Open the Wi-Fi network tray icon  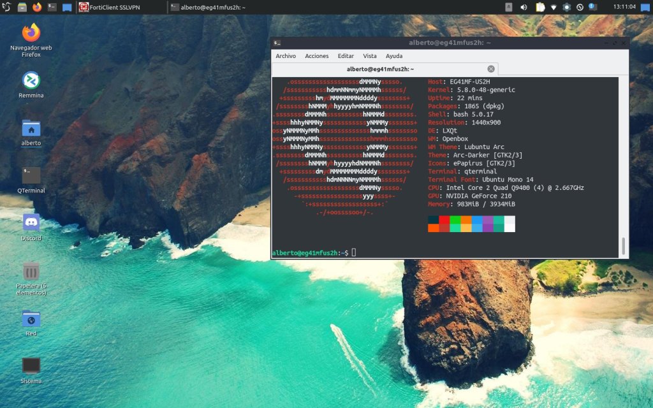click(x=553, y=7)
